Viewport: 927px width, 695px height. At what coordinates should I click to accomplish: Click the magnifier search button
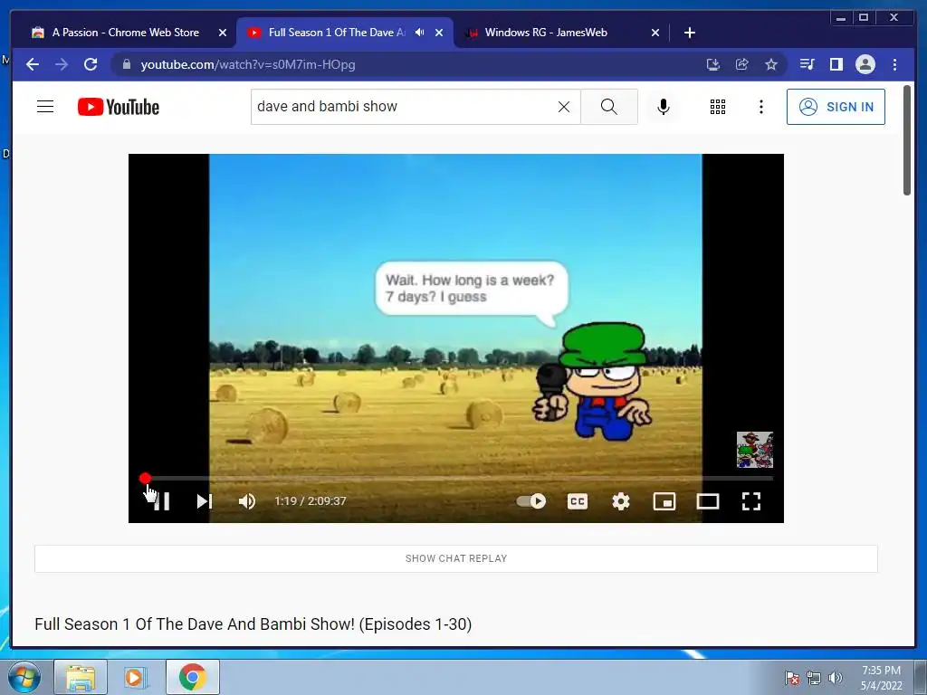(609, 107)
